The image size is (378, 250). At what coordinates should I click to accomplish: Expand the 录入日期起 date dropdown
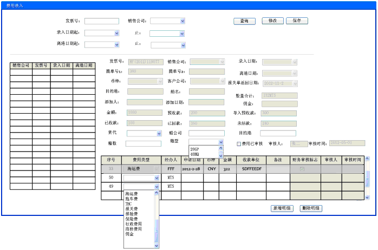coord(116,33)
